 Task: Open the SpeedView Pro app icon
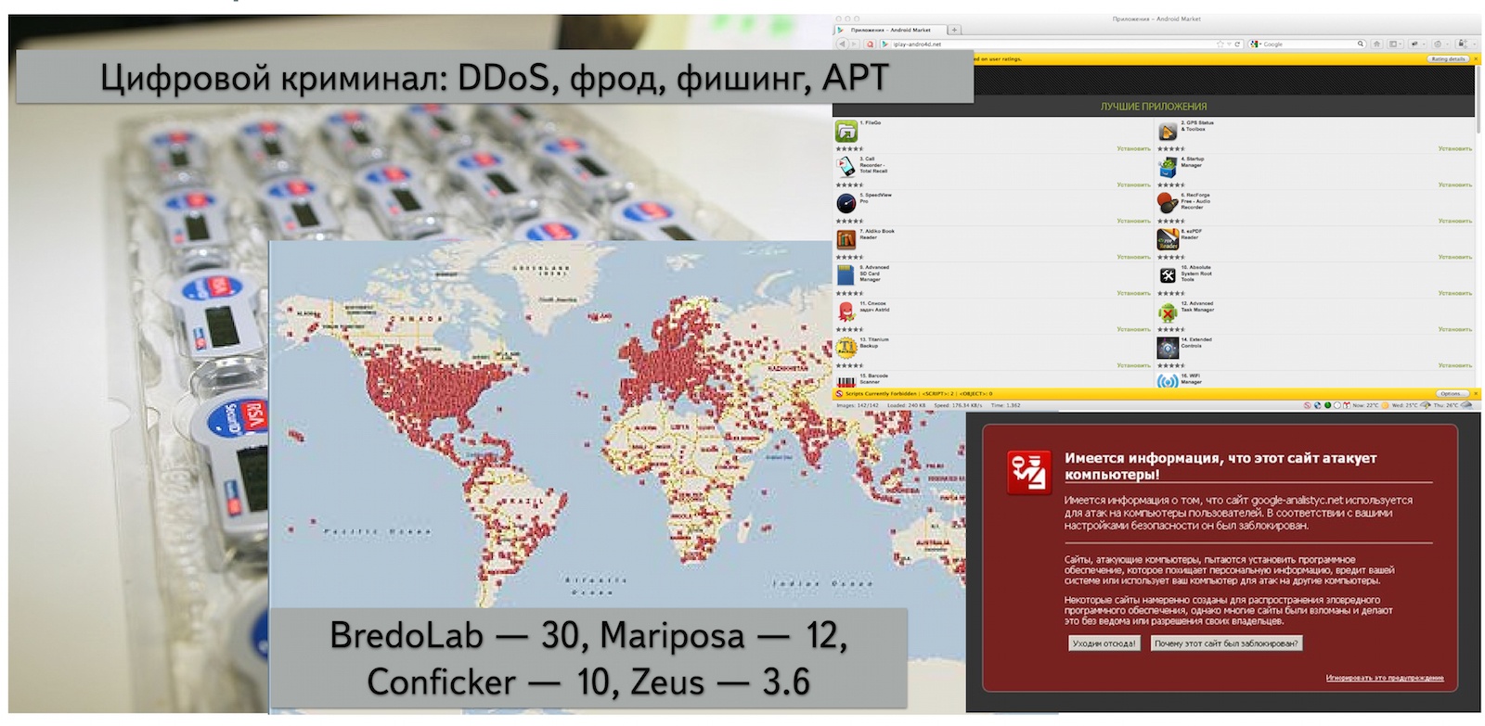846,203
